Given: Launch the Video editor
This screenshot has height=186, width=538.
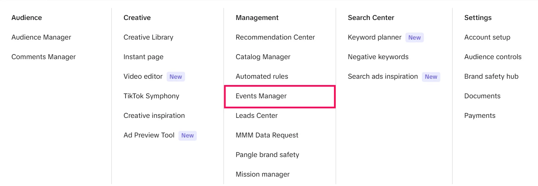Looking at the screenshot, I should coord(143,76).
